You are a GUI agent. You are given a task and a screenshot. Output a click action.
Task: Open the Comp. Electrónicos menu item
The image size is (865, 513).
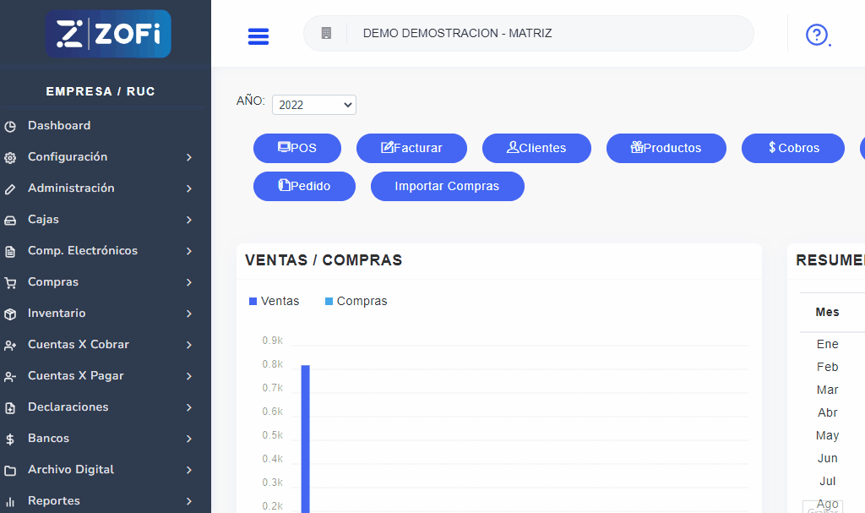tap(83, 251)
